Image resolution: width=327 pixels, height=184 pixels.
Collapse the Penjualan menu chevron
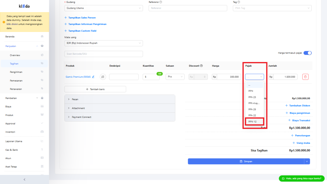coord(37,46)
